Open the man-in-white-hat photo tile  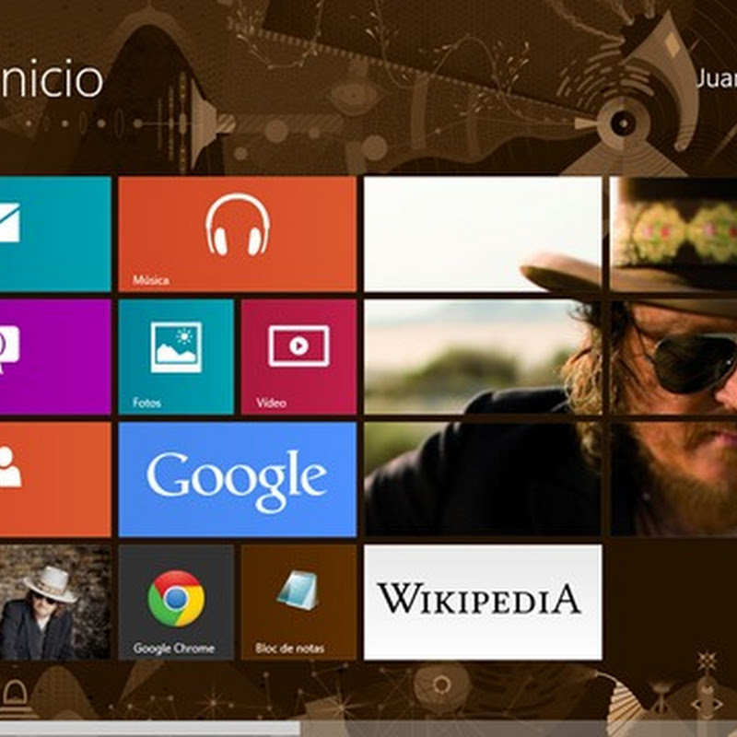click(55, 602)
